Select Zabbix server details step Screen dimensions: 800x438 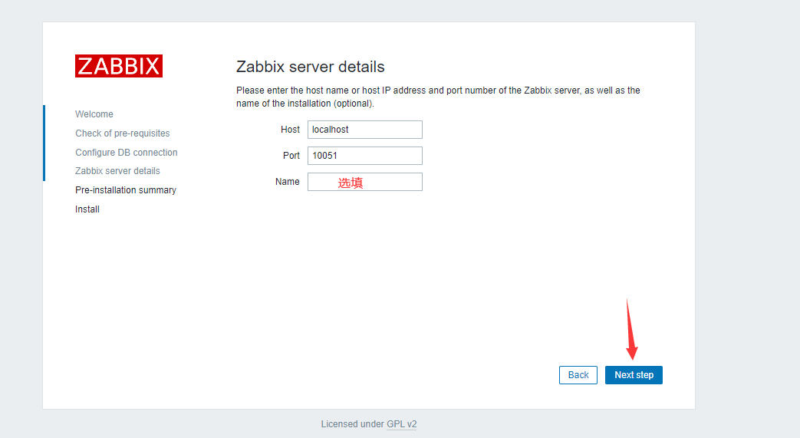click(x=117, y=171)
